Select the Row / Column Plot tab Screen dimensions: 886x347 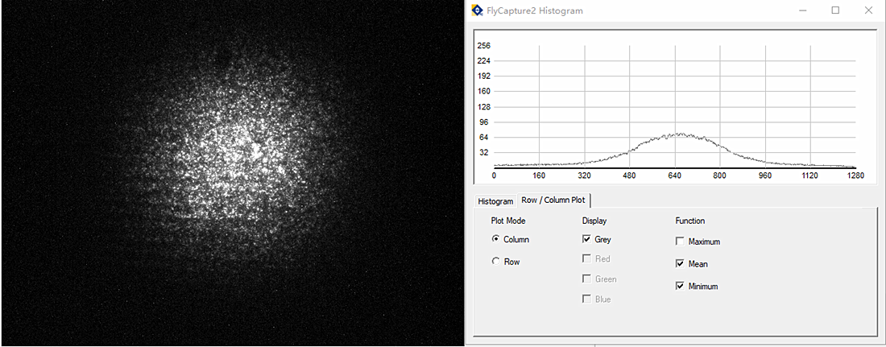click(553, 200)
